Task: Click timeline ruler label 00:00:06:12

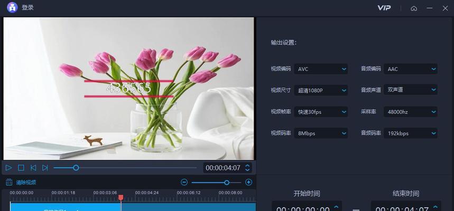Action: click(x=189, y=193)
